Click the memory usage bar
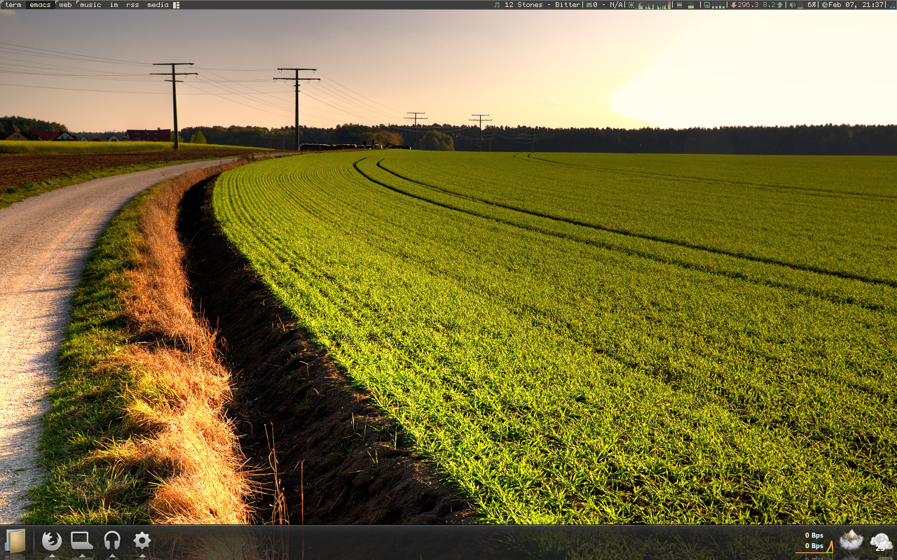Image resolution: width=897 pixels, height=560 pixels. pyautogui.click(x=692, y=6)
